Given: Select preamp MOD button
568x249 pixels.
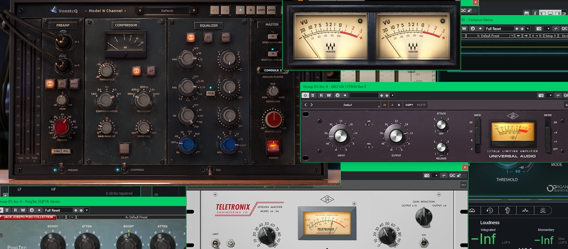Looking at the screenshot, I should 74,84.
